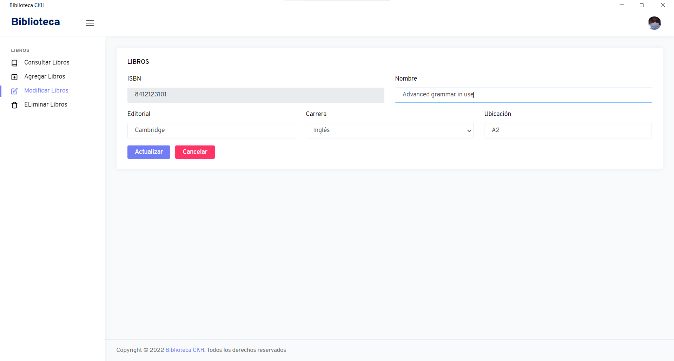This screenshot has width=674, height=361.
Task: Select Consultar Libros in the sidebar
Action: click(x=47, y=62)
